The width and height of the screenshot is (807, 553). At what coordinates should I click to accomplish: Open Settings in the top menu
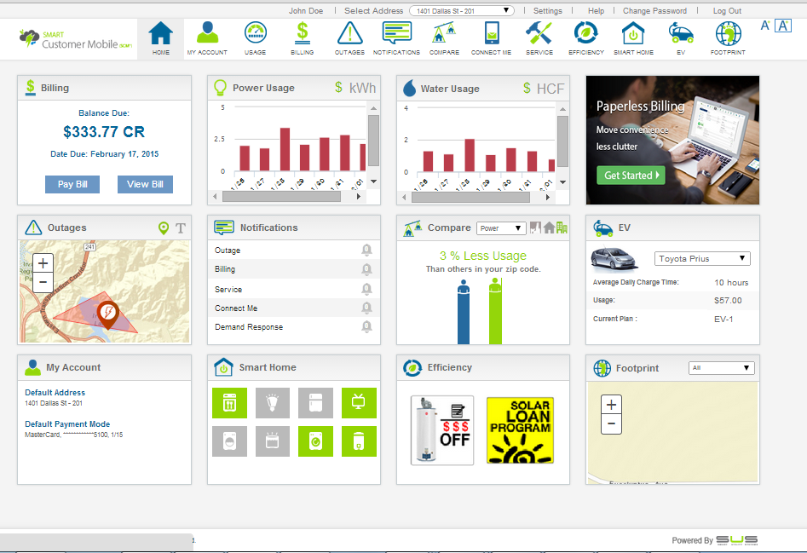[547, 11]
